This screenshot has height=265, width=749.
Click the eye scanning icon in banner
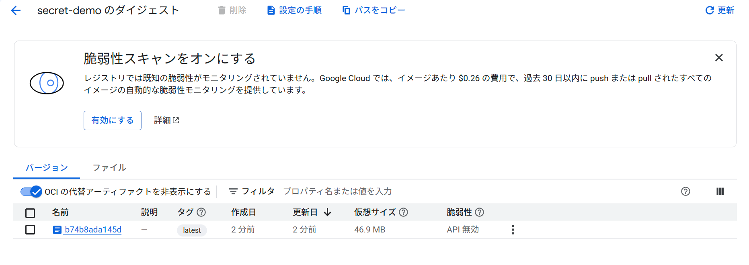point(47,83)
